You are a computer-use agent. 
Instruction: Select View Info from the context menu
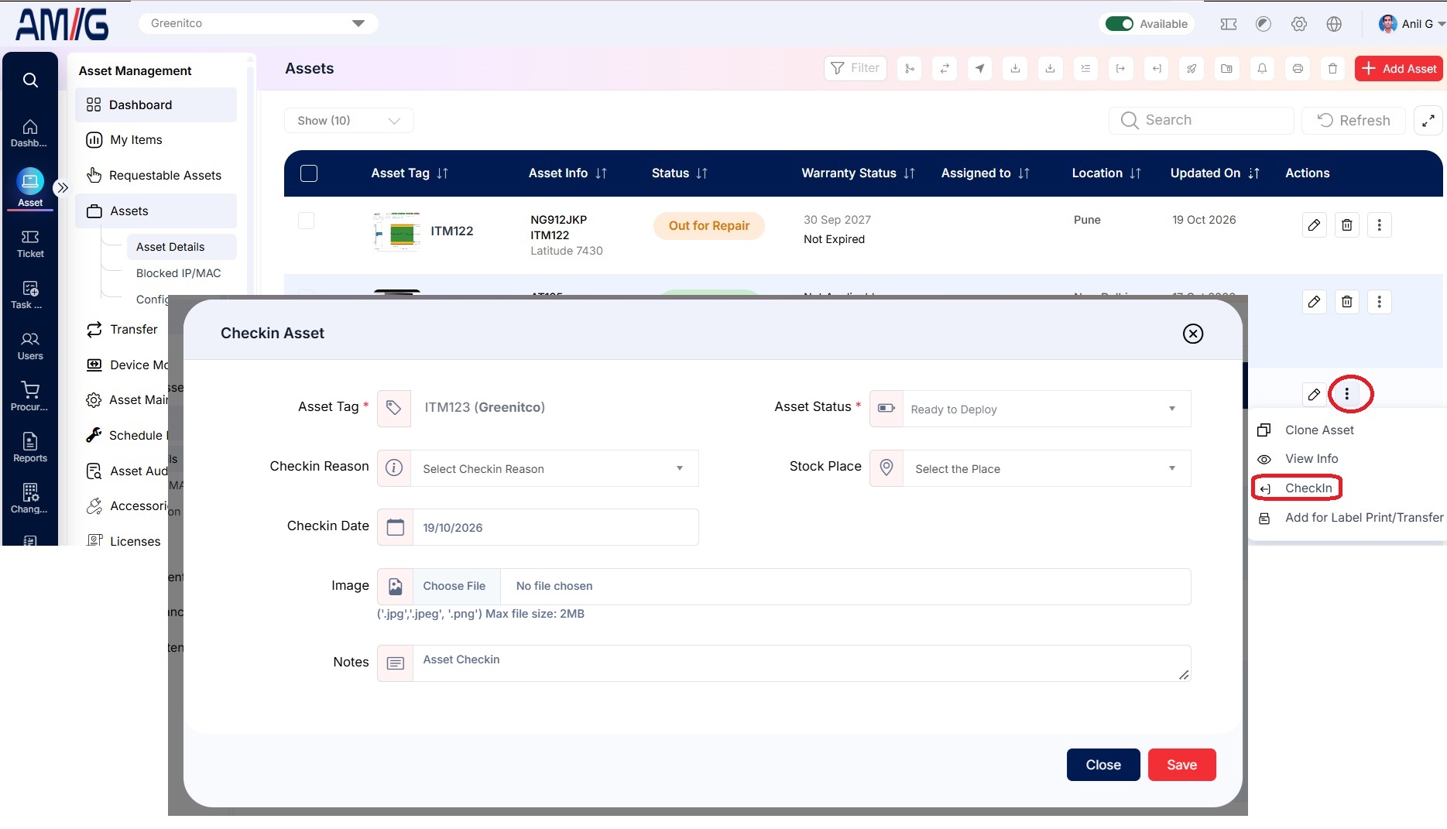point(1312,458)
